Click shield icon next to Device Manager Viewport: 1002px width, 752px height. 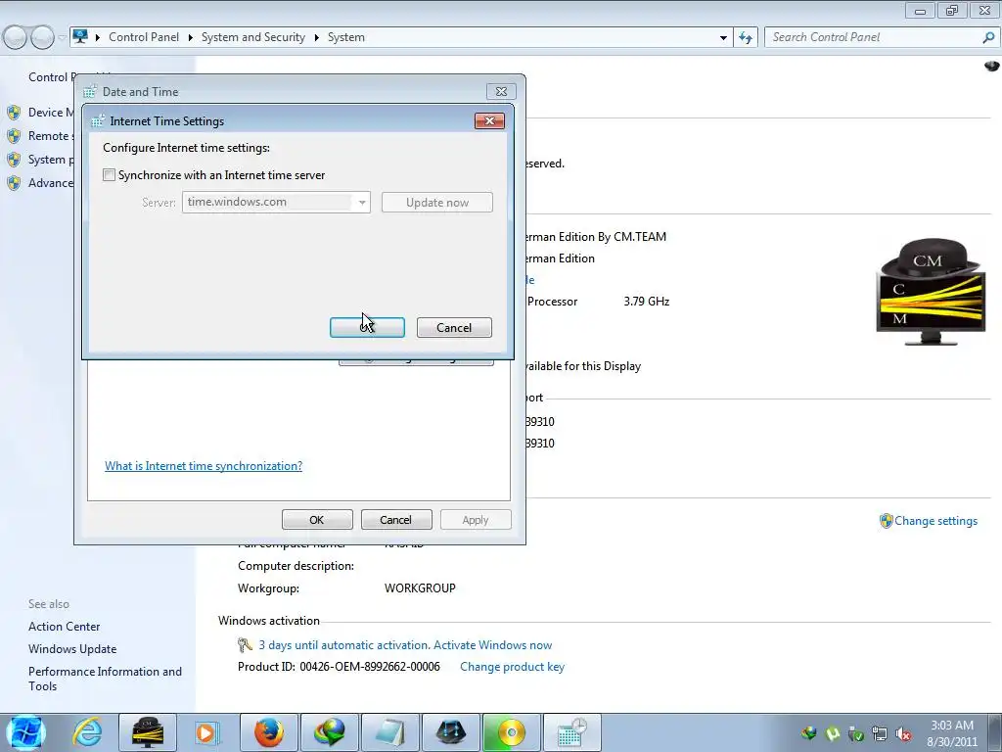point(14,113)
